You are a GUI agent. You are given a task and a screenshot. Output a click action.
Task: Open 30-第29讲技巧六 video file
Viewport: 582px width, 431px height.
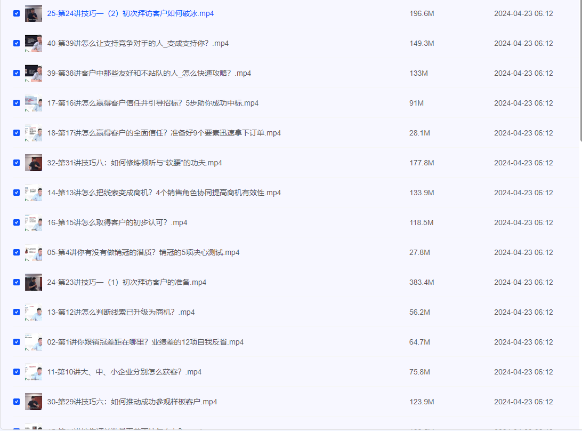tap(132, 402)
